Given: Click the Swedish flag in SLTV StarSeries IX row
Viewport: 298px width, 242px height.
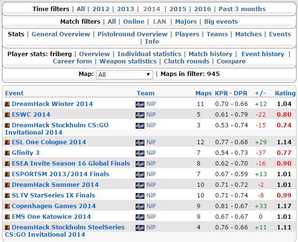Looking at the screenshot, I should pyautogui.click(x=140, y=196).
